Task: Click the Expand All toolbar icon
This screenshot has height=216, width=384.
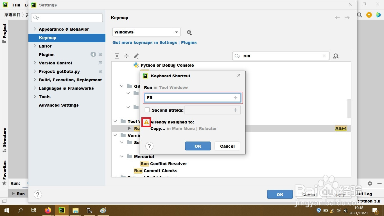Action: tap(117, 56)
